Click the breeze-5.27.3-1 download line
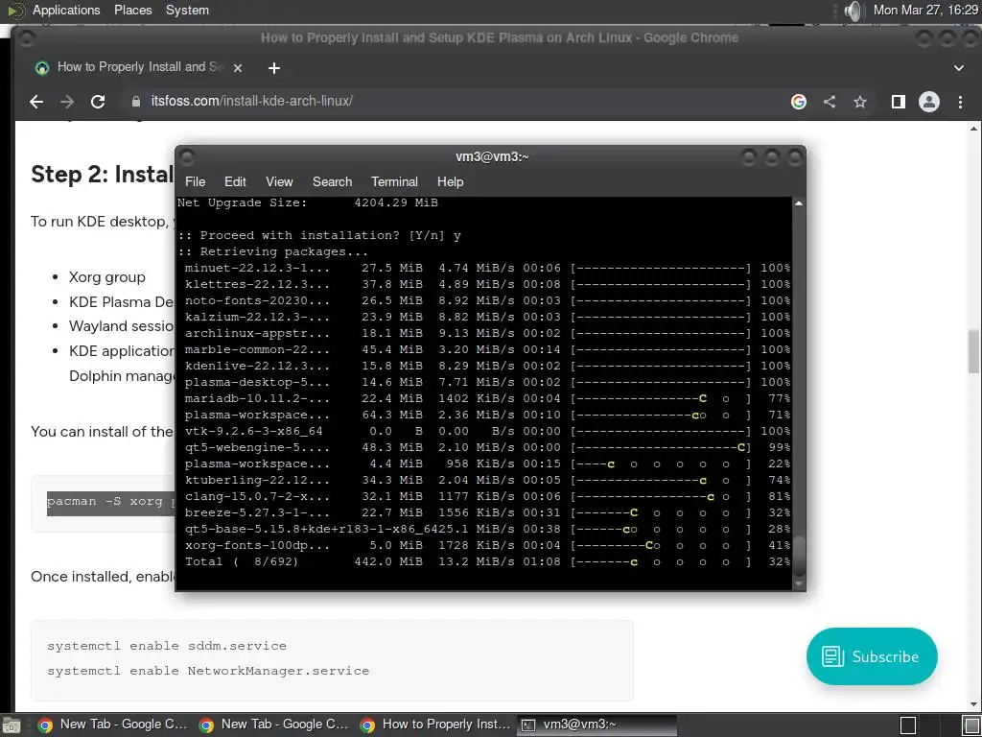The width and height of the screenshot is (982, 737). coord(487,512)
